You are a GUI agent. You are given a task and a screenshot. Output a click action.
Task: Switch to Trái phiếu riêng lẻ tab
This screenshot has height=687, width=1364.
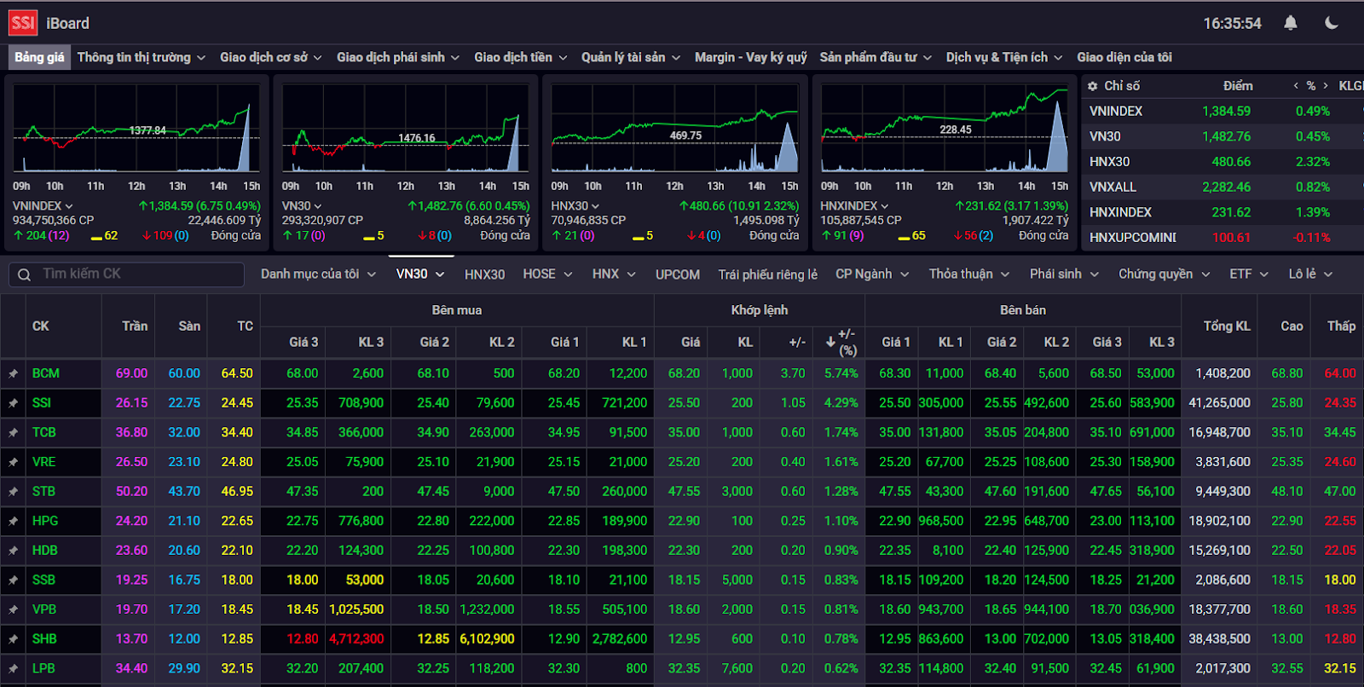[767, 274]
